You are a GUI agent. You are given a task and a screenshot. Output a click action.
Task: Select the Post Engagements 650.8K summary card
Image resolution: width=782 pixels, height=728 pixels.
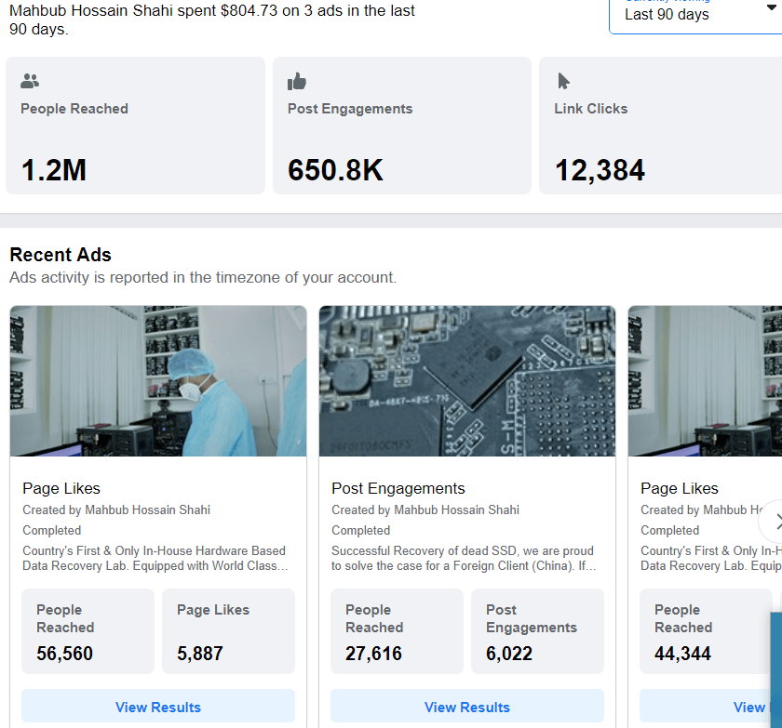click(x=402, y=126)
